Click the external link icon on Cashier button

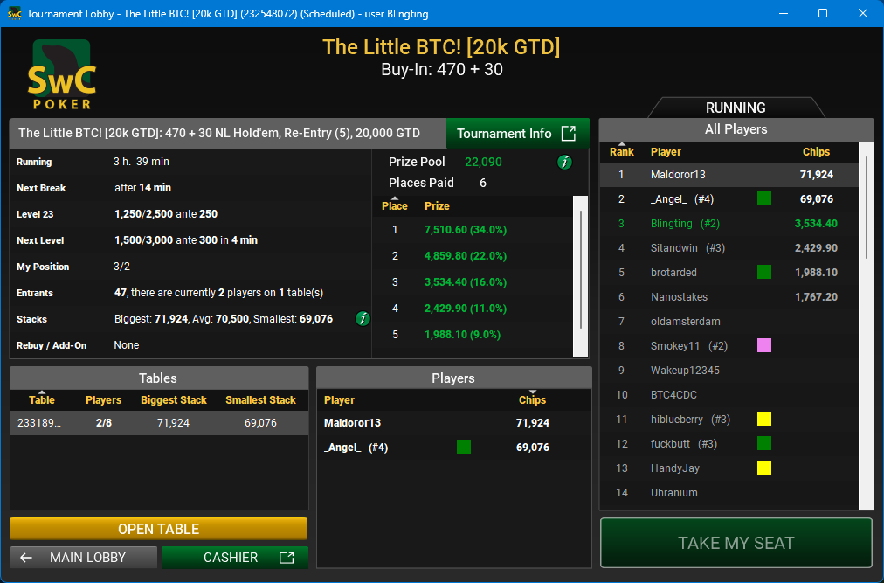(x=287, y=558)
